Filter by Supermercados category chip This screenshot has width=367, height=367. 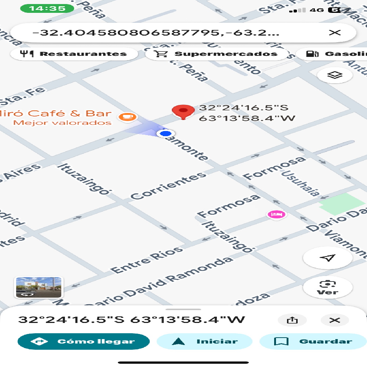[217, 54]
